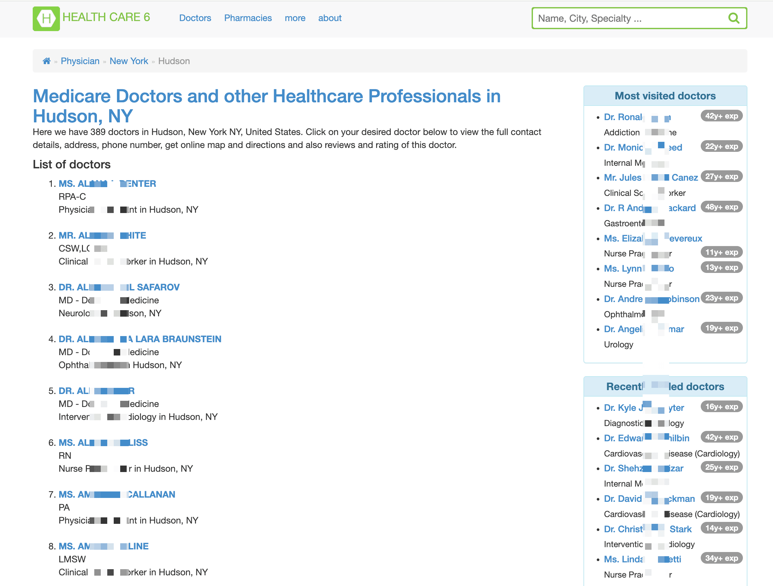Image resolution: width=773 pixels, height=586 pixels.
Task: Open doctor entry ending in IL SAFAROV
Action: [x=119, y=287]
